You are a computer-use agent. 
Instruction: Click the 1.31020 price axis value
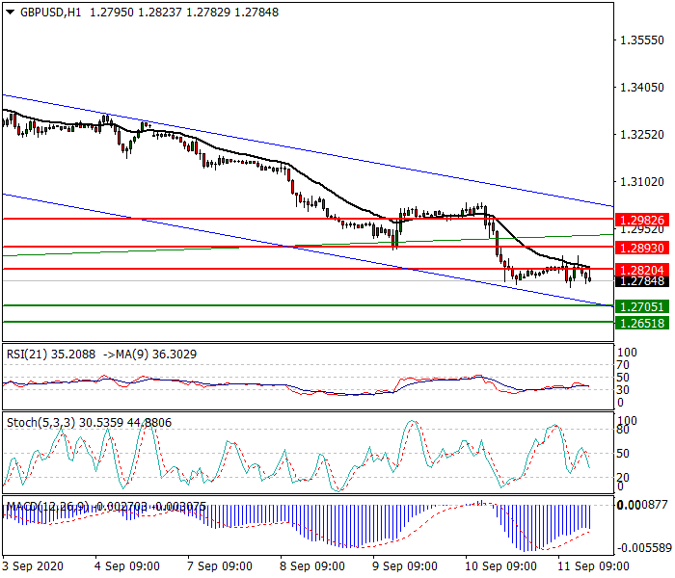coord(642,182)
